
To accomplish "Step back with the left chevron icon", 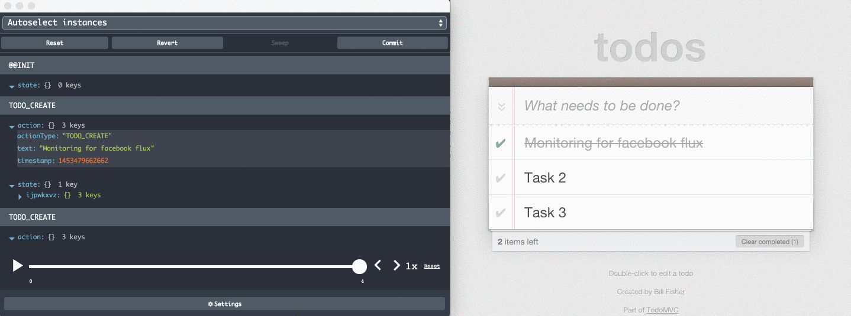I will tap(378, 266).
